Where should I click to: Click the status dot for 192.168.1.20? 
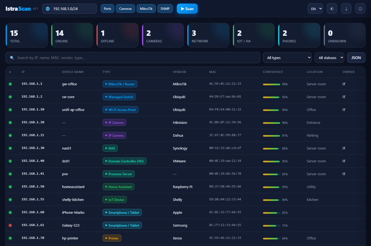click(x=10, y=123)
